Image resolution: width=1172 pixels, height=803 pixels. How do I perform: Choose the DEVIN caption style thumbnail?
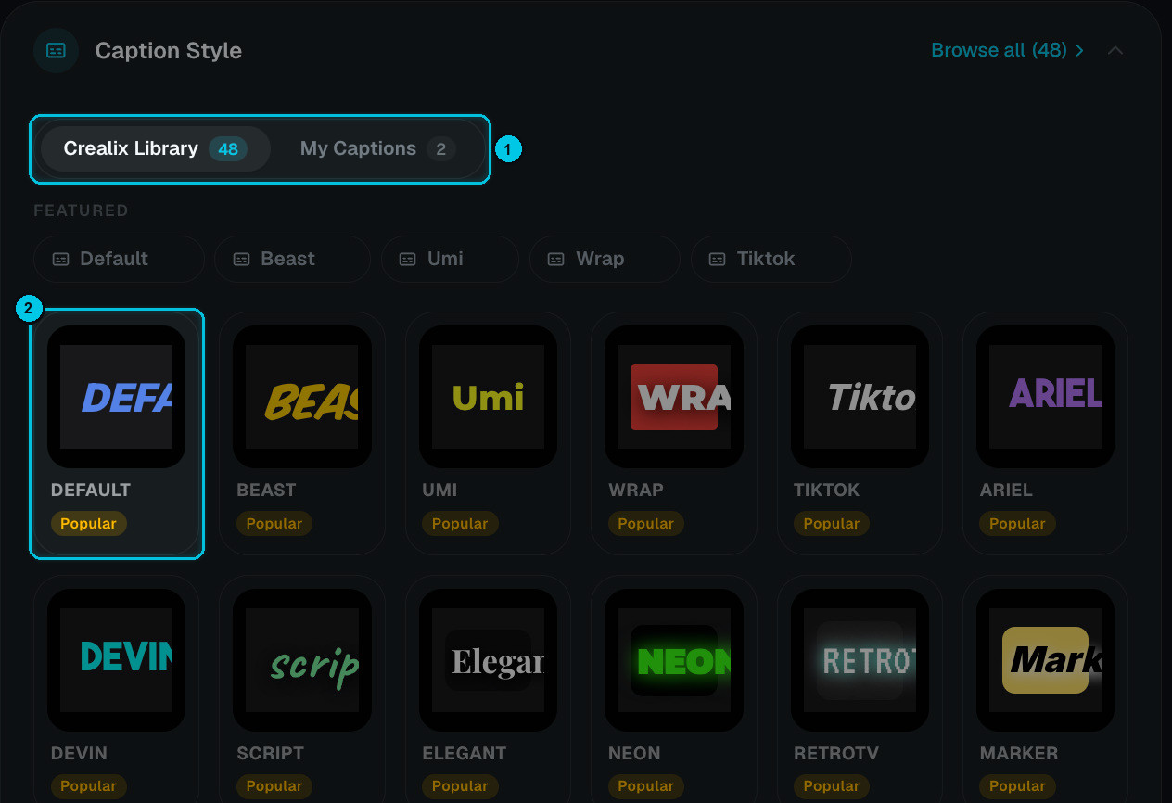[117, 660]
